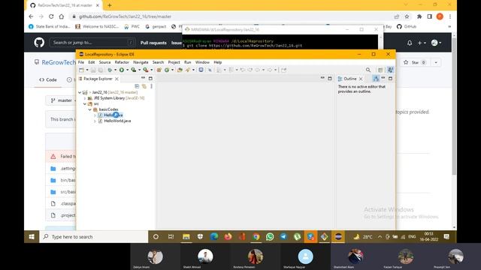Click the Eclipse Run (green play) toolbar icon
481x270 pixels.
(x=122, y=70)
